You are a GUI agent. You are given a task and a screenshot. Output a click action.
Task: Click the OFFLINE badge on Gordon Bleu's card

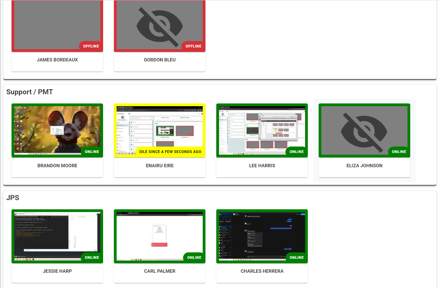click(x=193, y=46)
